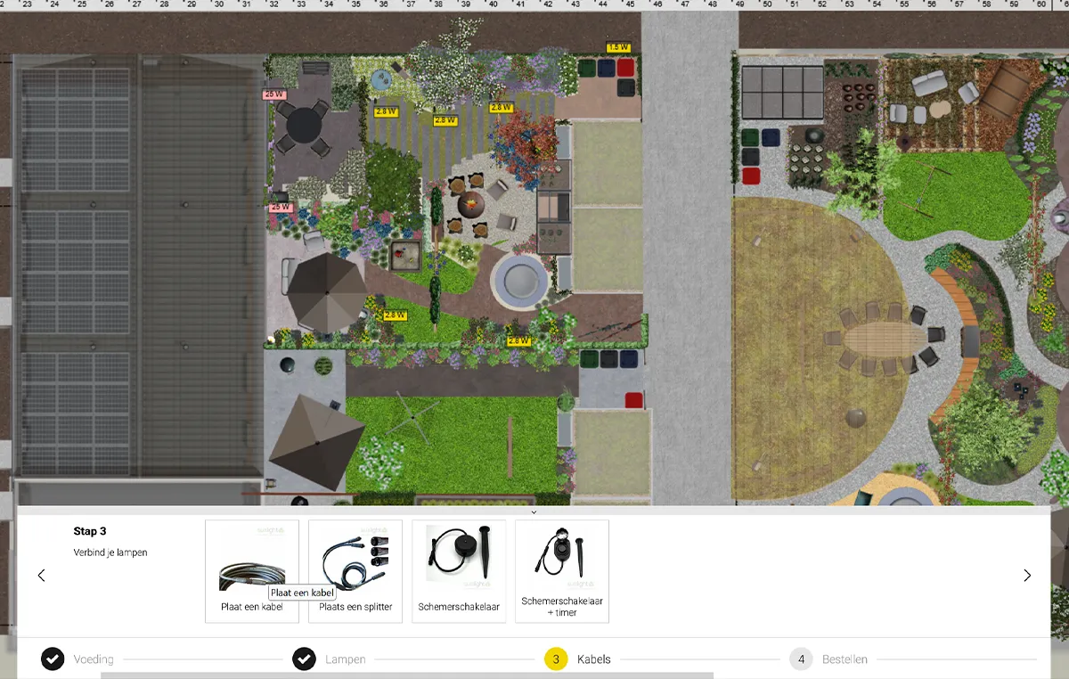Select the 1.5 W lamp label

pos(618,47)
